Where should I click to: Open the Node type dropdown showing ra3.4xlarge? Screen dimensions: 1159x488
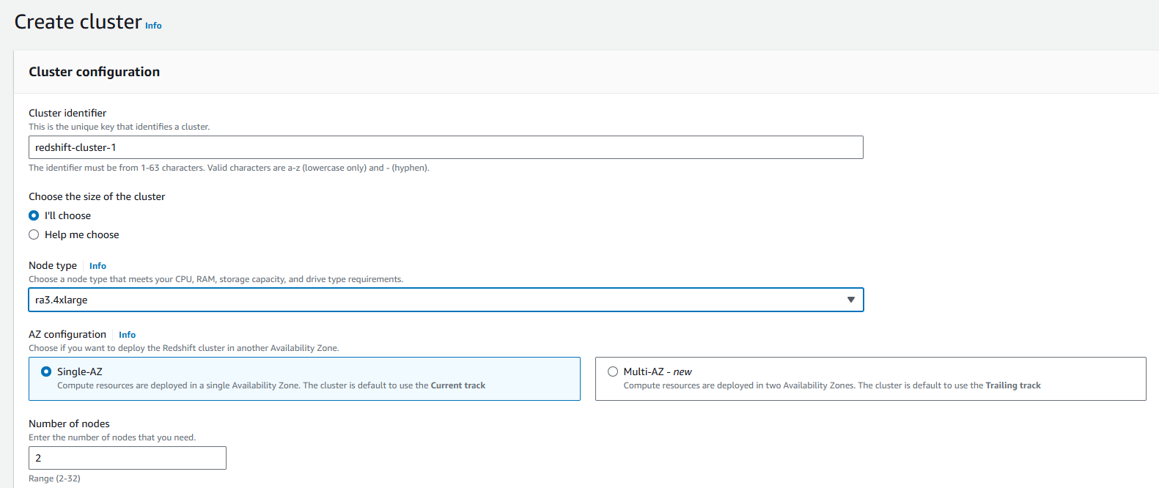tap(446, 300)
